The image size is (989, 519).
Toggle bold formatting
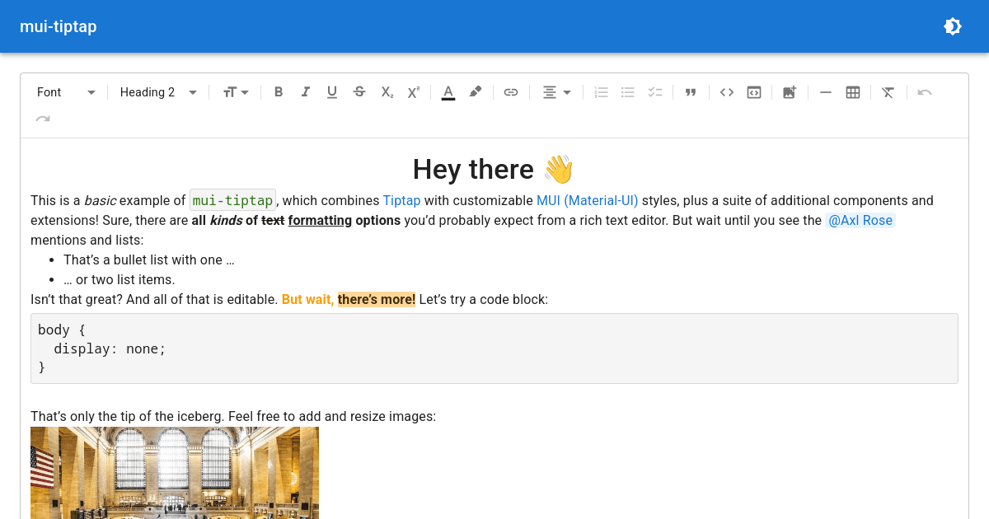click(279, 92)
